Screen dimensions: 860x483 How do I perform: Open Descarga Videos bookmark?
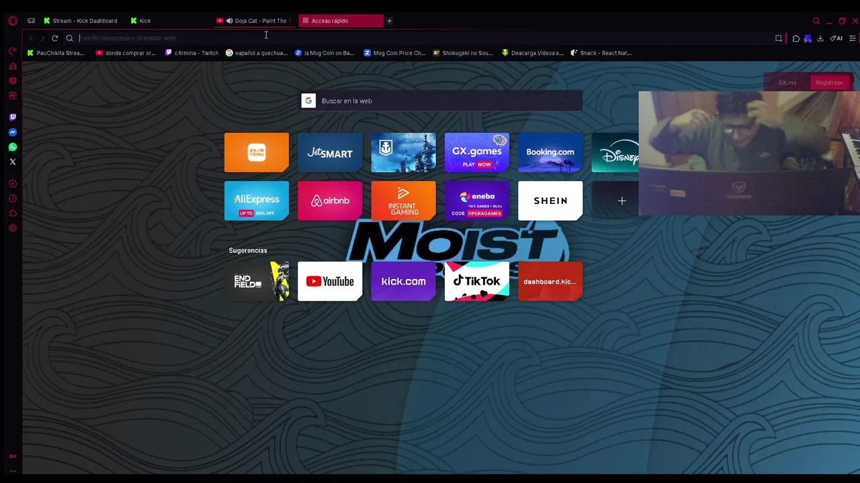pyautogui.click(x=532, y=53)
